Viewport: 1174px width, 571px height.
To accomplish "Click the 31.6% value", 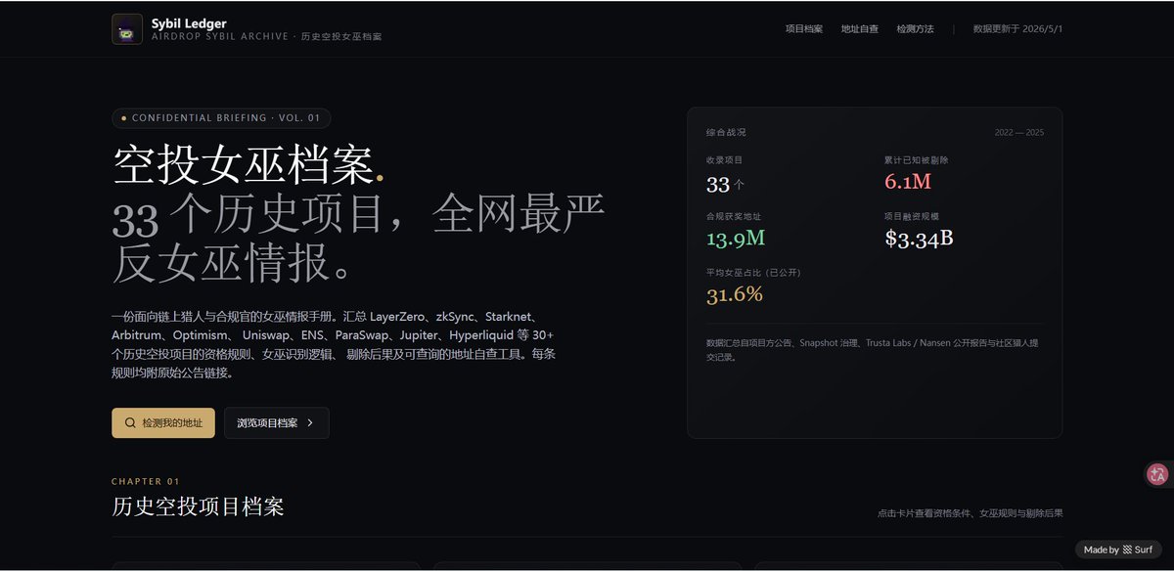I will [735, 294].
